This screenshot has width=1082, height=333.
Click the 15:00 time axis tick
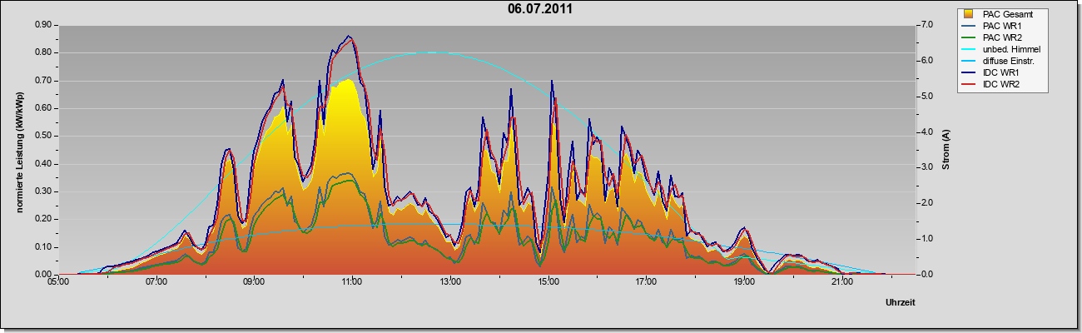click(x=548, y=282)
